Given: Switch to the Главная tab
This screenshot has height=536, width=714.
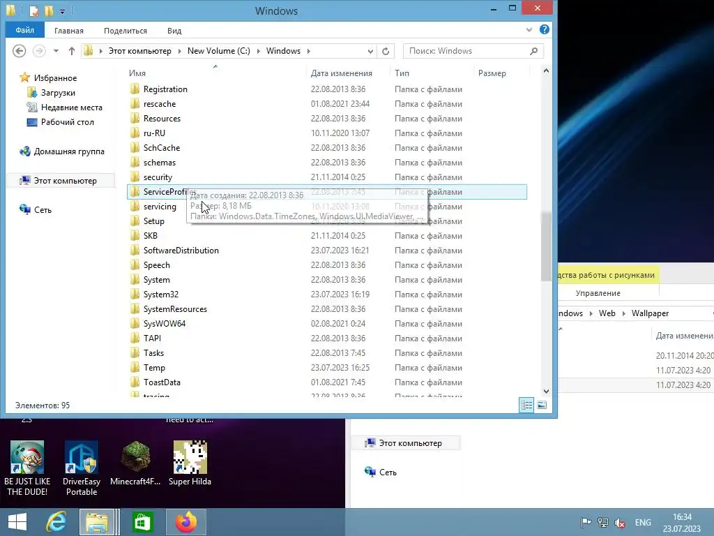Looking at the screenshot, I should coord(69,31).
